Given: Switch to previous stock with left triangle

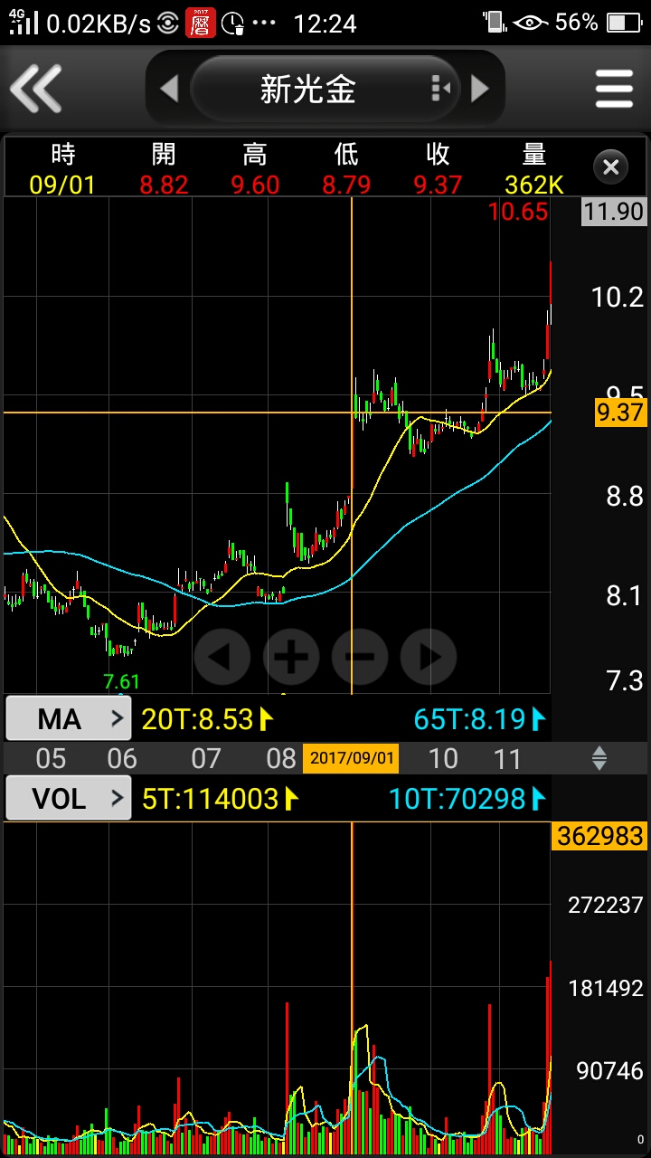Looking at the screenshot, I should coord(169,89).
